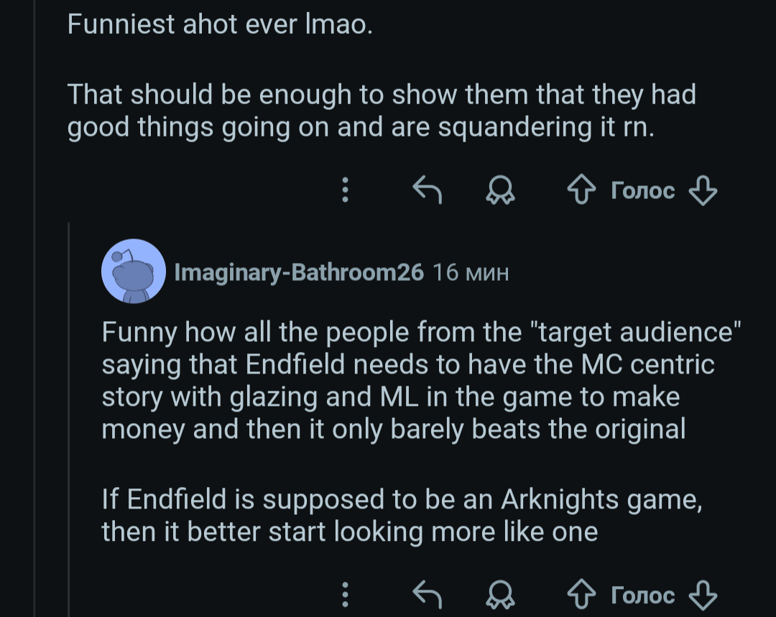Image resolution: width=776 pixels, height=617 pixels.
Task: Tap the "Funniest ahot ever lmao" line
Action: (x=220, y=24)
